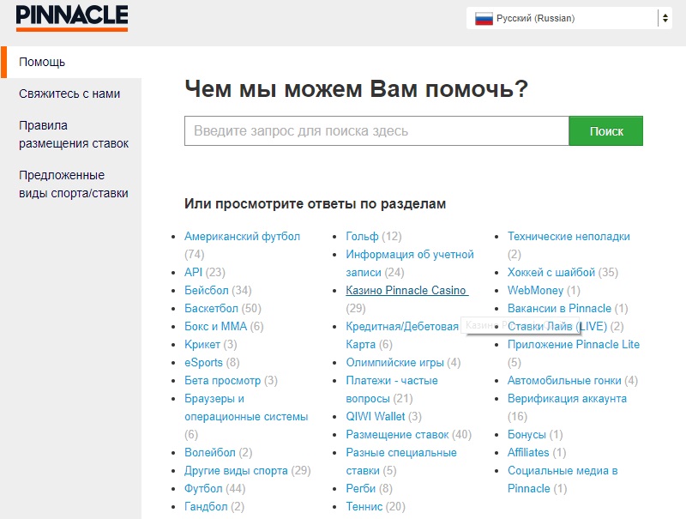686x519 pixels.
Task: Open Вакансии в Pinnacle section
Action: pos(559,308)
